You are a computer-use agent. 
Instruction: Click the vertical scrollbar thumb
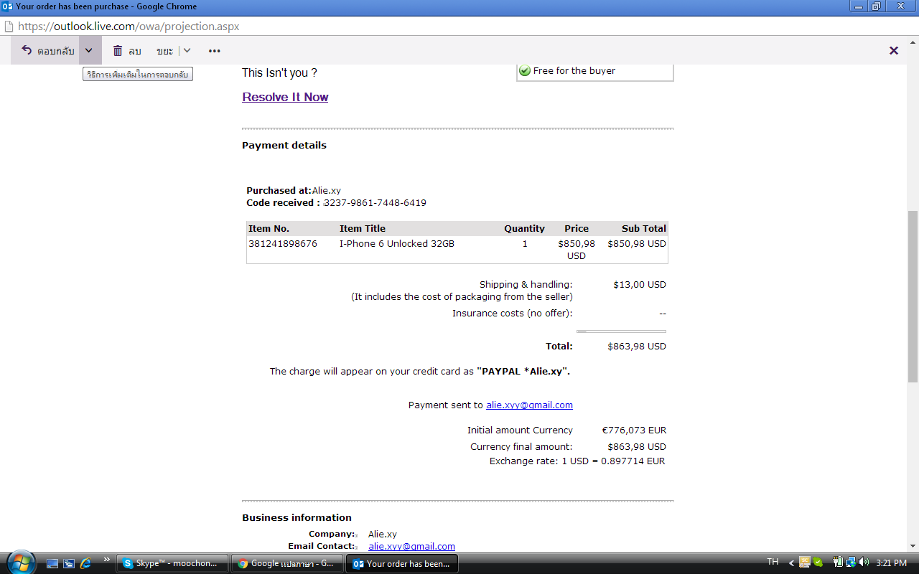pos(913,296)
